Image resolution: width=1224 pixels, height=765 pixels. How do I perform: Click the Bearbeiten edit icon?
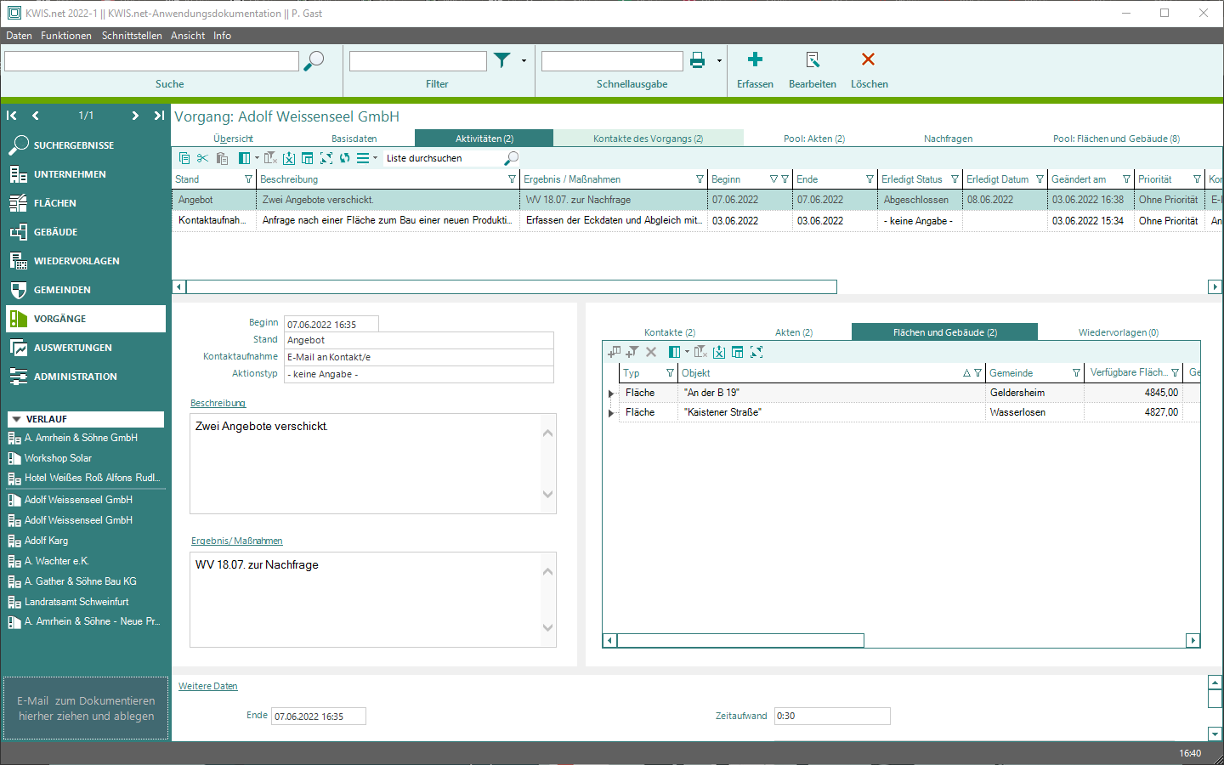point(813,59)
